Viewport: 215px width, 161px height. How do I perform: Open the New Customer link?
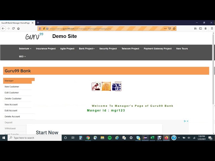12,87
